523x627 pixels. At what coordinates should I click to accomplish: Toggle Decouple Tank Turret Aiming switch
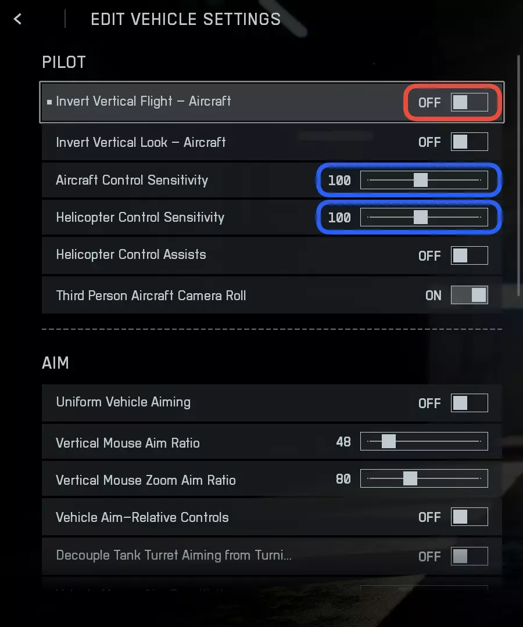(469, 556)
